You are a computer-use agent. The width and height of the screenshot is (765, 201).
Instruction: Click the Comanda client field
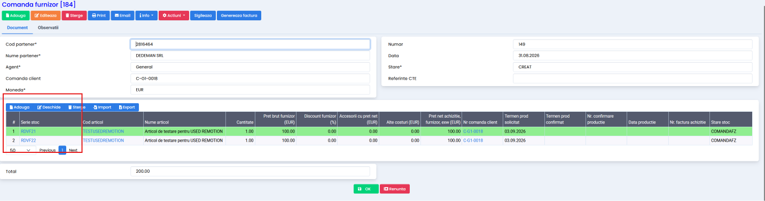[x=250, y=79]
